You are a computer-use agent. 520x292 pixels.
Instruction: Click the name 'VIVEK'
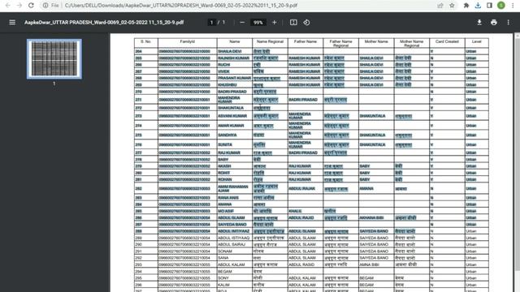[224, 71]
